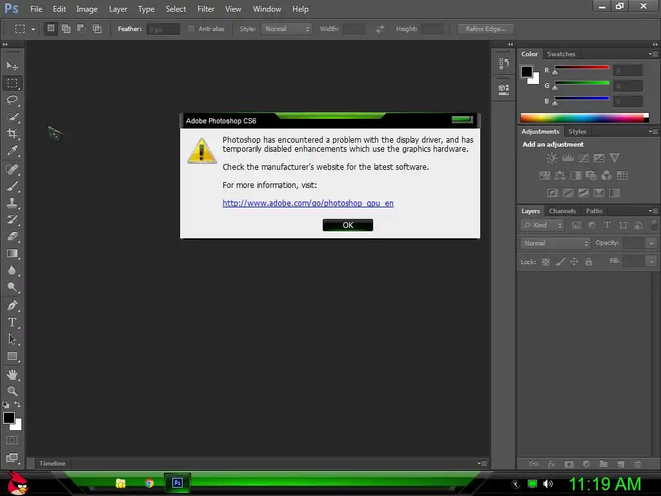Select the Zoom tool
The width and height of the screenshot is (661, 496).
pyautogui.click(x=12, y=391)
